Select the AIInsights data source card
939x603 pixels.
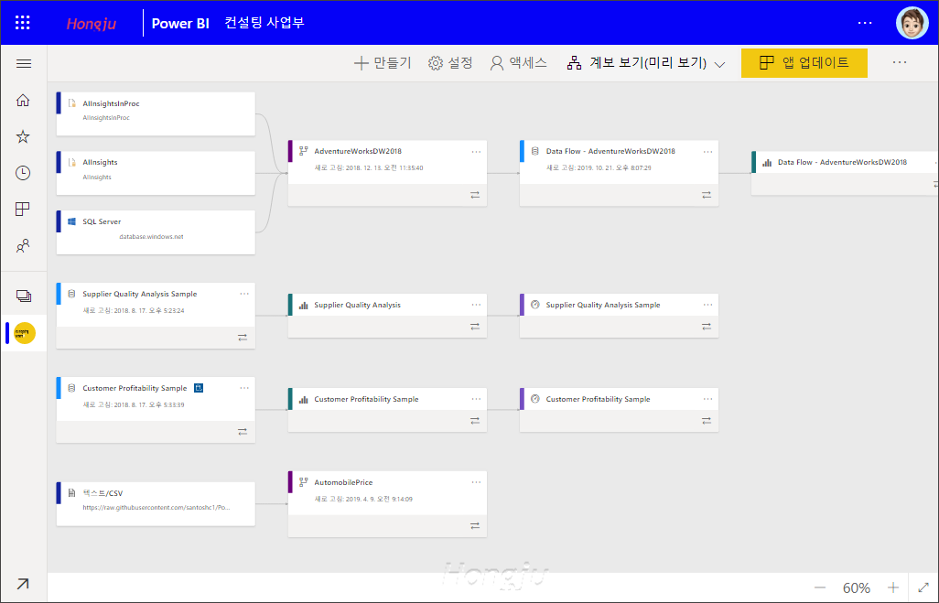[x=156, y=173]
